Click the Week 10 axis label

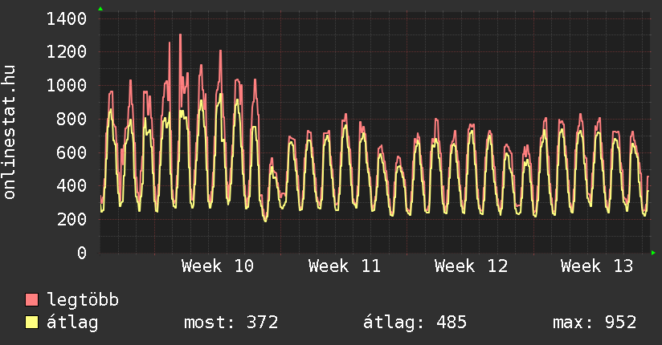(218, 266)
